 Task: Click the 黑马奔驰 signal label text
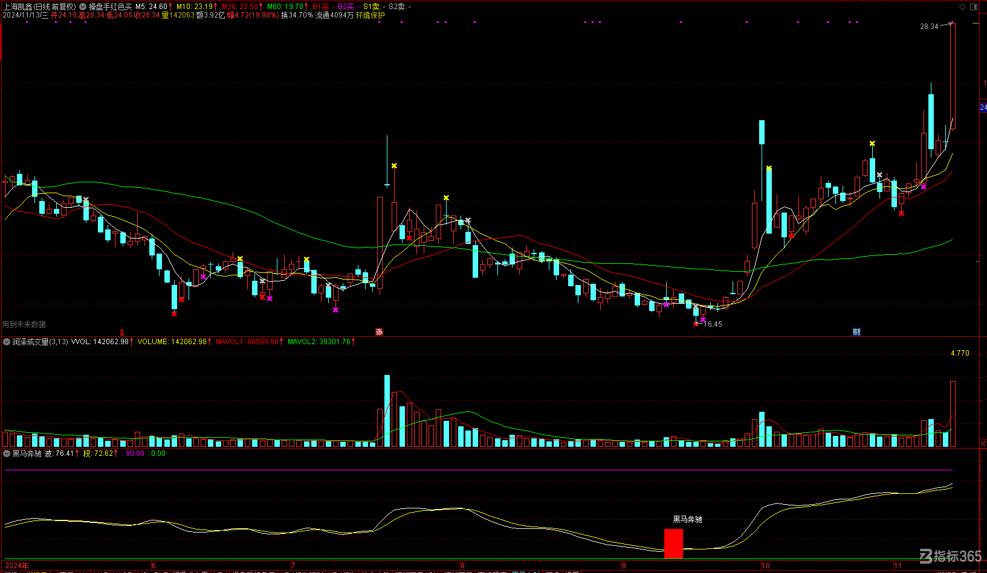[x=687, y=519]
